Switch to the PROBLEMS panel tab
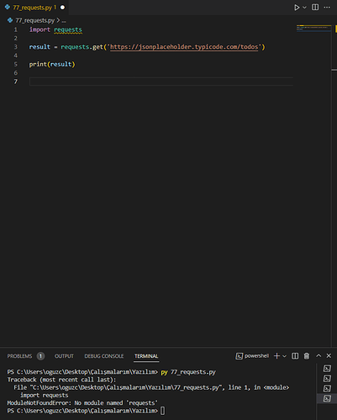Viewport: 337px width, 420px height. 19,356
